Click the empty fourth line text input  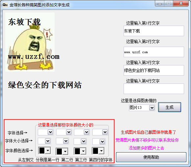click(x=154, y=89)
